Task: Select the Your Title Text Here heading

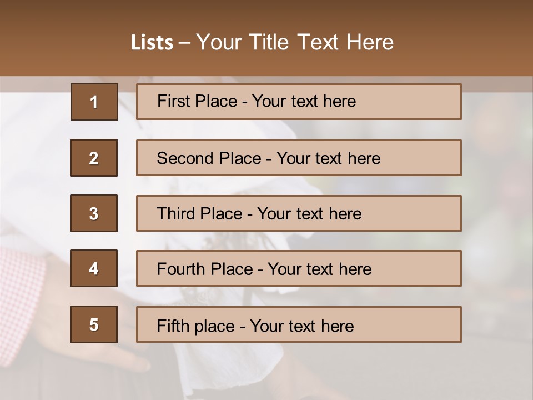Action: [295, 43]
